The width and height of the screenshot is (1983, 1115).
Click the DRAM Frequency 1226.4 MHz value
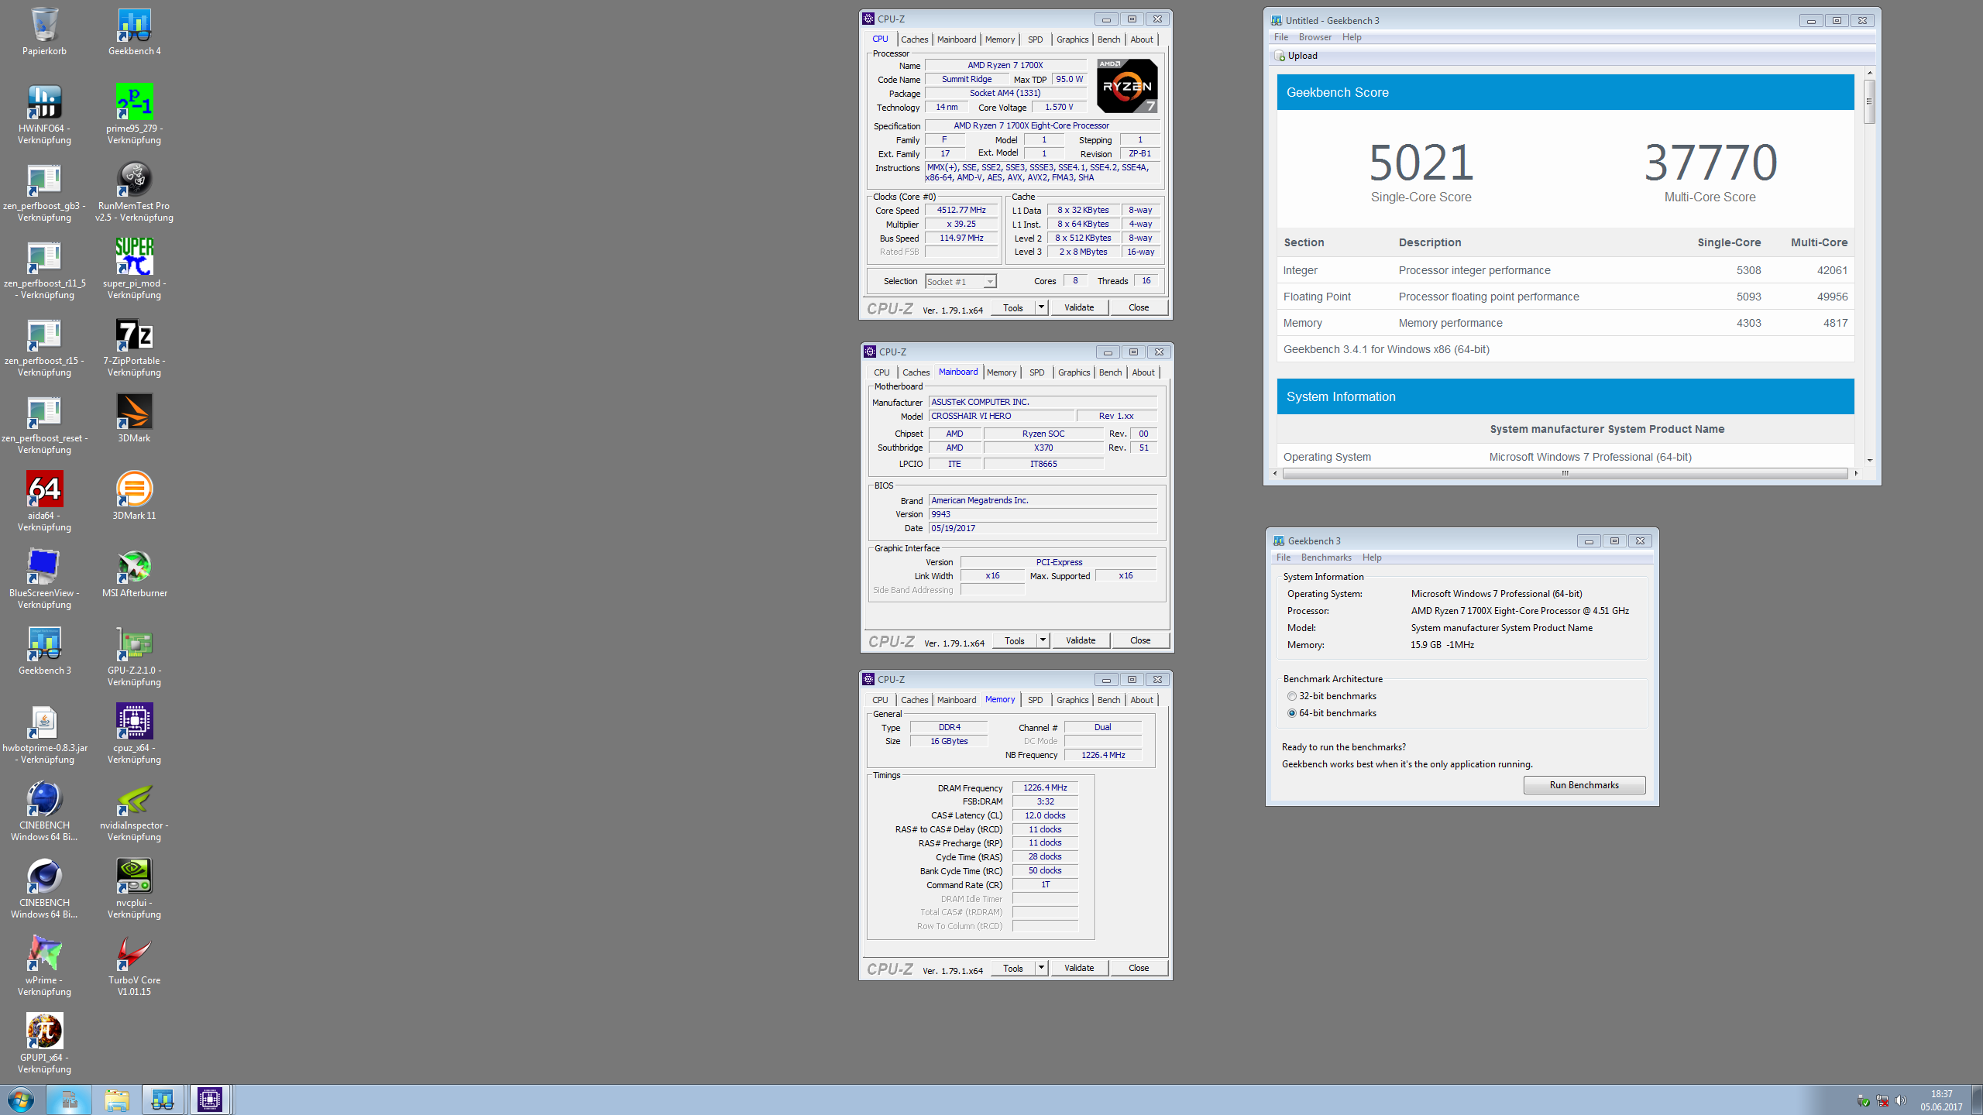1045,788
